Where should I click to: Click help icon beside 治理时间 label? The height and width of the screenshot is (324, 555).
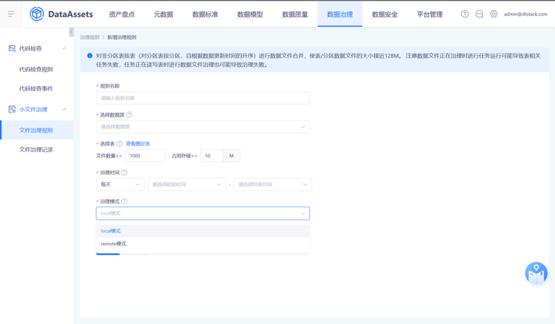tap(124, 173)
